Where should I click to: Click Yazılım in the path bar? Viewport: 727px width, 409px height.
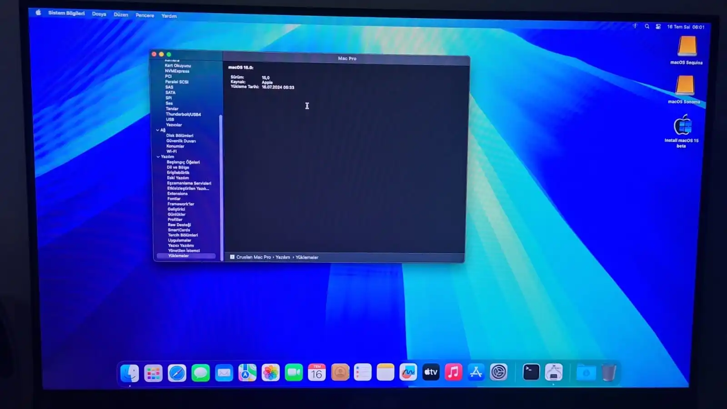pyautogui.click(x=283, y=257)
